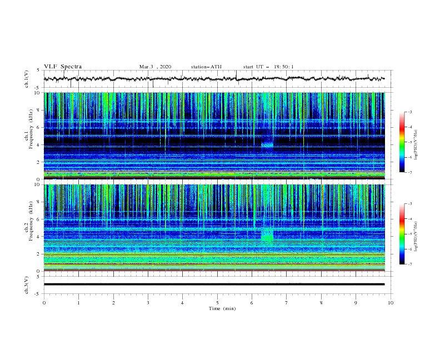Click the ch.2 spectrogram color scale bar
This screenshot has height=340, width=440.
(x=402, y=234)
